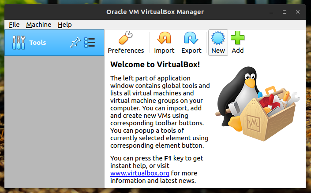Visit the www.virtualbox.org link
Viewport: 311px width, 193px height.
(x=140, y=173)
